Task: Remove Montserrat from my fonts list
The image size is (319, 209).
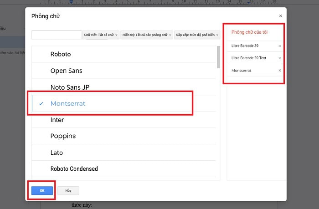Action: point(279,71)
